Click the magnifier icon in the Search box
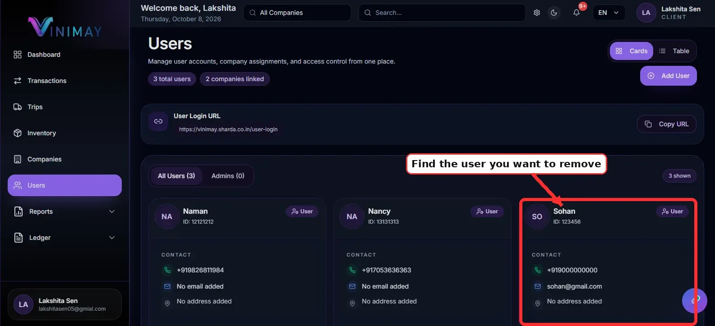 368,13
